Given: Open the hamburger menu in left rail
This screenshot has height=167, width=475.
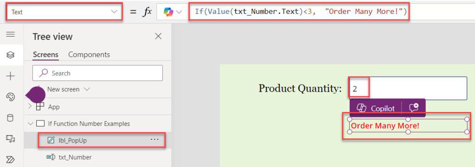Looking at the screenshot, I should click(x=11, y=34).
